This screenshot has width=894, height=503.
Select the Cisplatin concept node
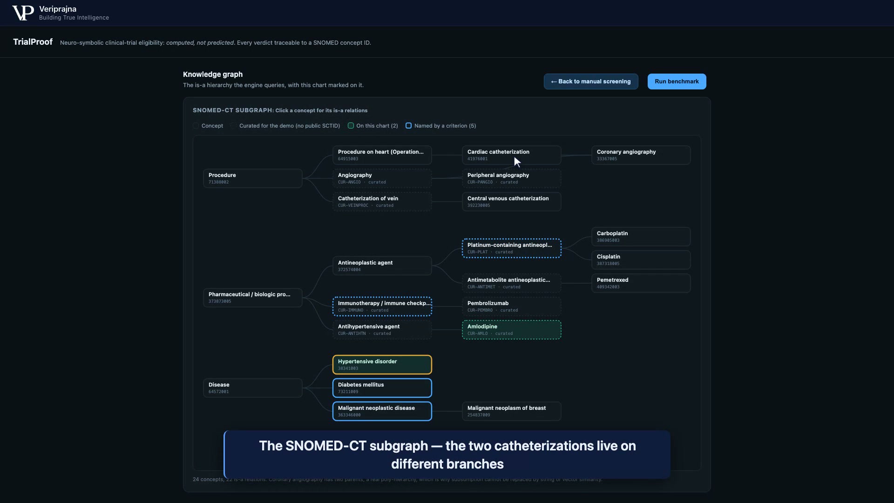(x=641, y=260)
